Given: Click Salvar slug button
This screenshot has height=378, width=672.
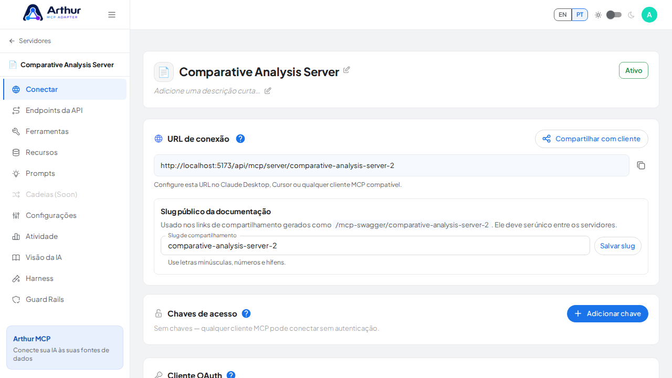Looking at the screenshot, I should (618, 246).
